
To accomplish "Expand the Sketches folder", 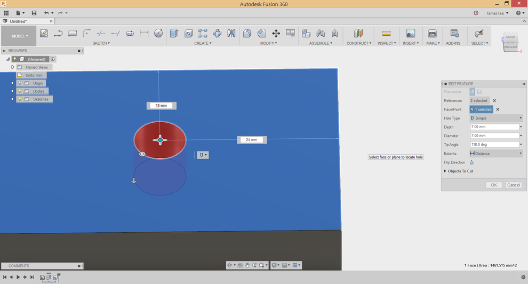I will pyautogui.click(x=13, y=99).
